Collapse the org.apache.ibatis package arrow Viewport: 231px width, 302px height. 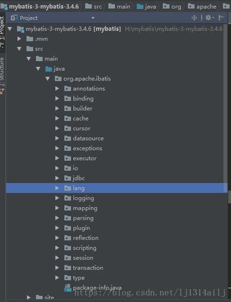pos(47,79)
